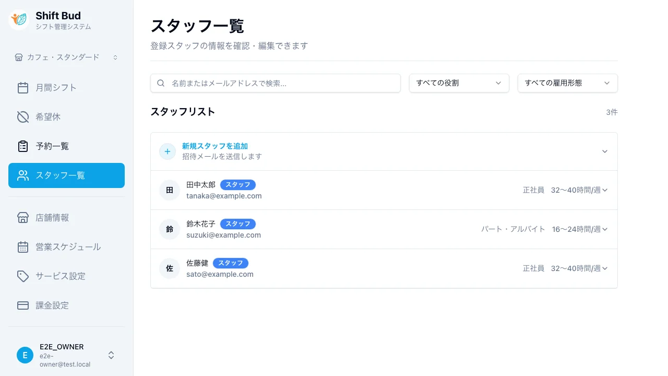Expand 田中太郎's hours dropdown 32〜40時間/週
668x376 pixels.
(605, 190)
